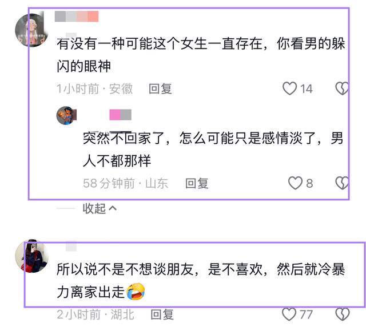Reply to the Shandong comment via 回复
Screen dimensions: 366x331
pyautogui.click(x=197, y=183)
